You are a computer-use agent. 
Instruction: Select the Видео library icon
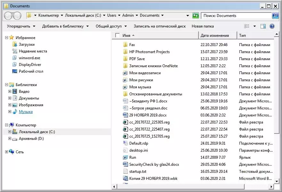[x=15, y=91]
